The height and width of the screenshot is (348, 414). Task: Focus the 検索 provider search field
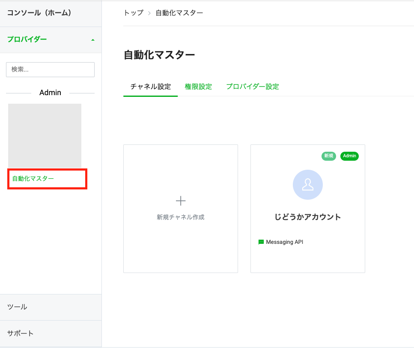pos(50,69)
